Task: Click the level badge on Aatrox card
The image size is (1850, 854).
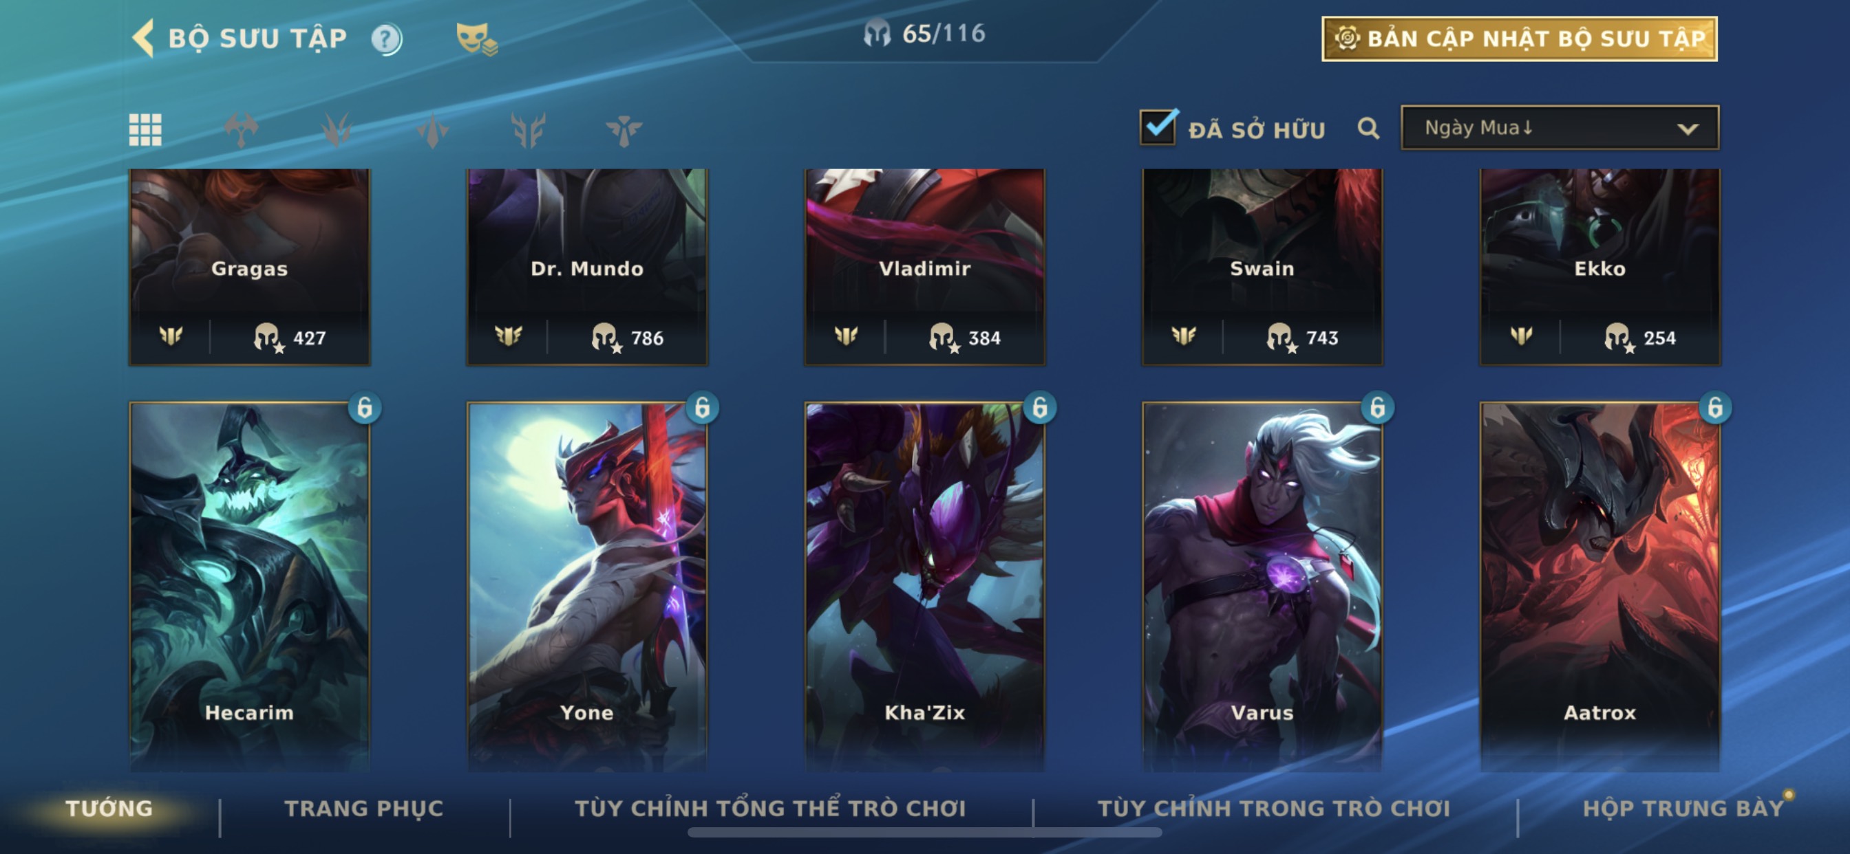Action: tap(1715, 408)
